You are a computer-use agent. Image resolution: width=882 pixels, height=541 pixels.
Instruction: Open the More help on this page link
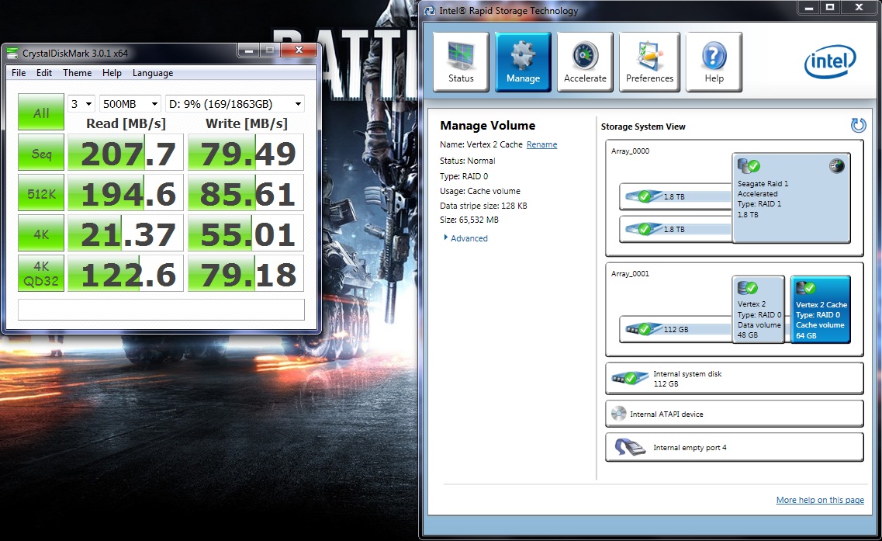click(820, 500)
